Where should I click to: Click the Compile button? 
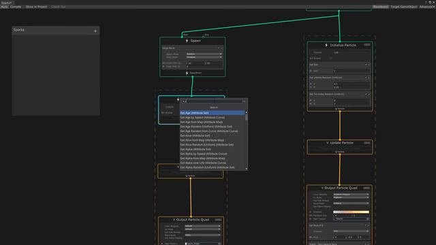(16, 7)
